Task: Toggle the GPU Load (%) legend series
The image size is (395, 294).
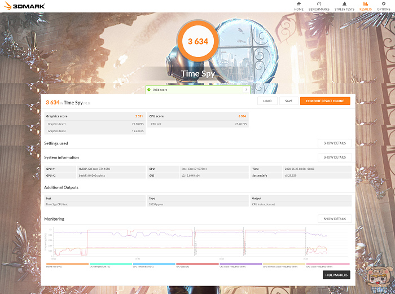Action: 185,266
